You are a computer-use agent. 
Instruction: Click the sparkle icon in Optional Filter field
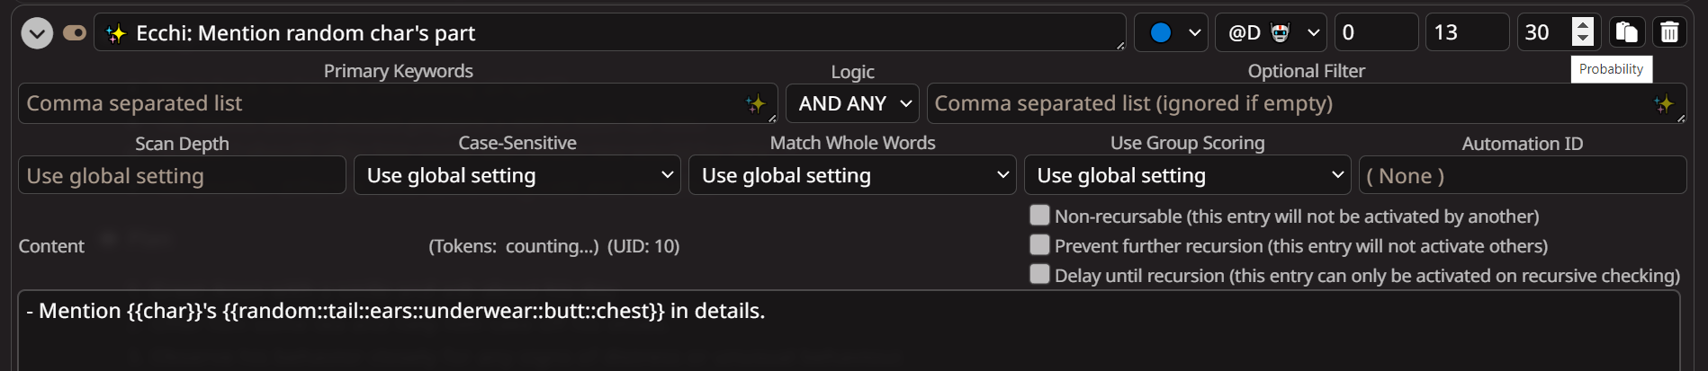(1663, 104)
